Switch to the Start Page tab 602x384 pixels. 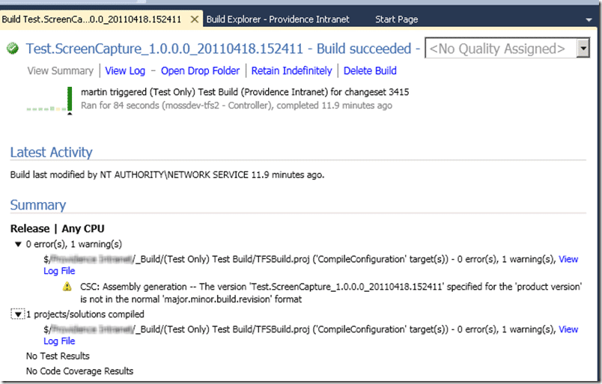[x=396, y=19]
